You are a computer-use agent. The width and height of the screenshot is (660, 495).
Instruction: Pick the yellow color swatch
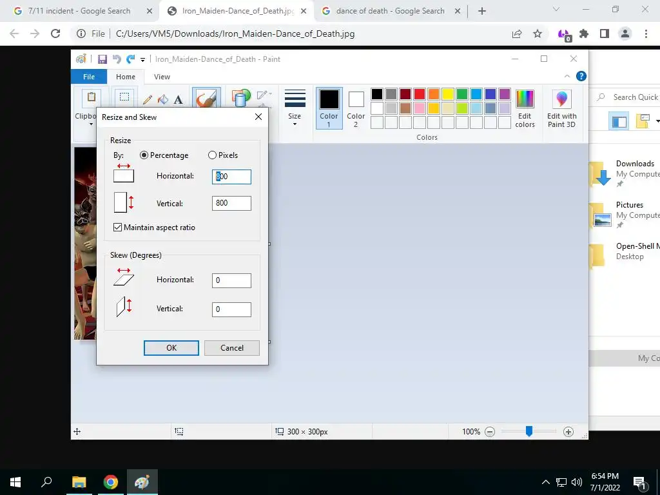(448, 94)
